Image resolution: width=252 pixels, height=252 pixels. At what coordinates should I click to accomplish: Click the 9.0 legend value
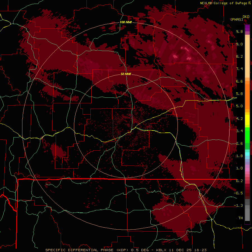click(239, 44)
